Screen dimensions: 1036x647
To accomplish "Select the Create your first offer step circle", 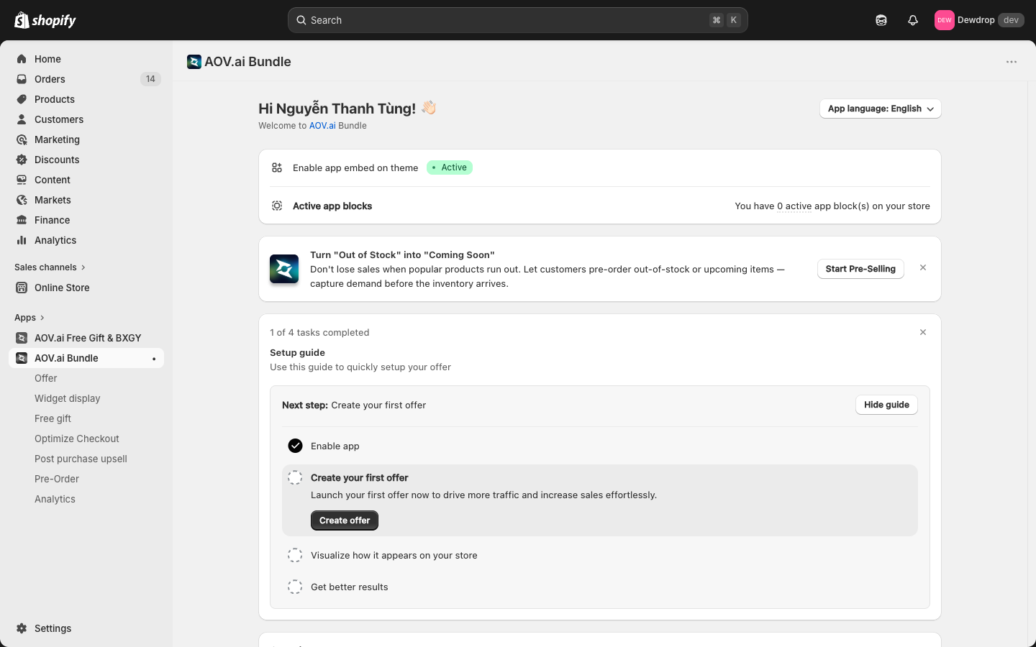I will tap(295, 477).
